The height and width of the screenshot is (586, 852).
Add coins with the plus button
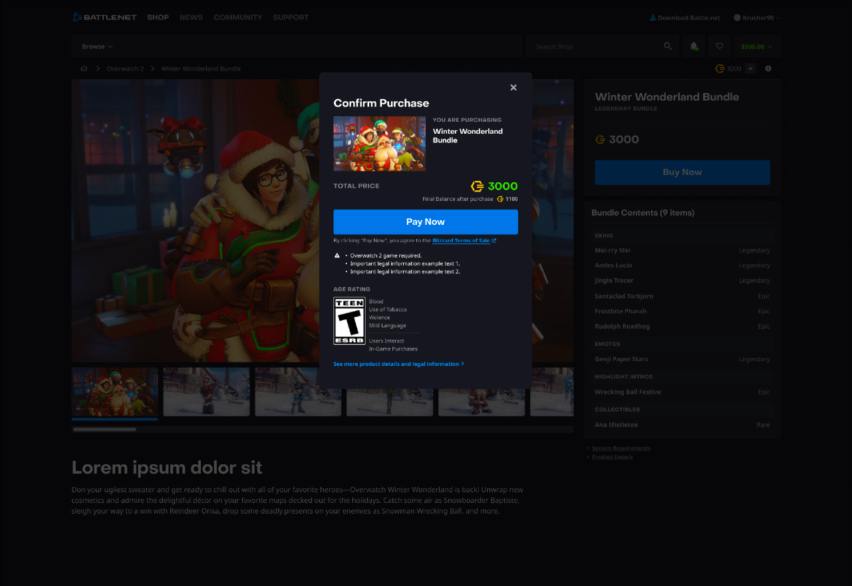pyautogui.click(x=750, y=69)
